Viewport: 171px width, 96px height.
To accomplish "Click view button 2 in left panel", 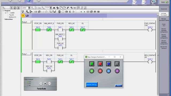I will (15, 8).
